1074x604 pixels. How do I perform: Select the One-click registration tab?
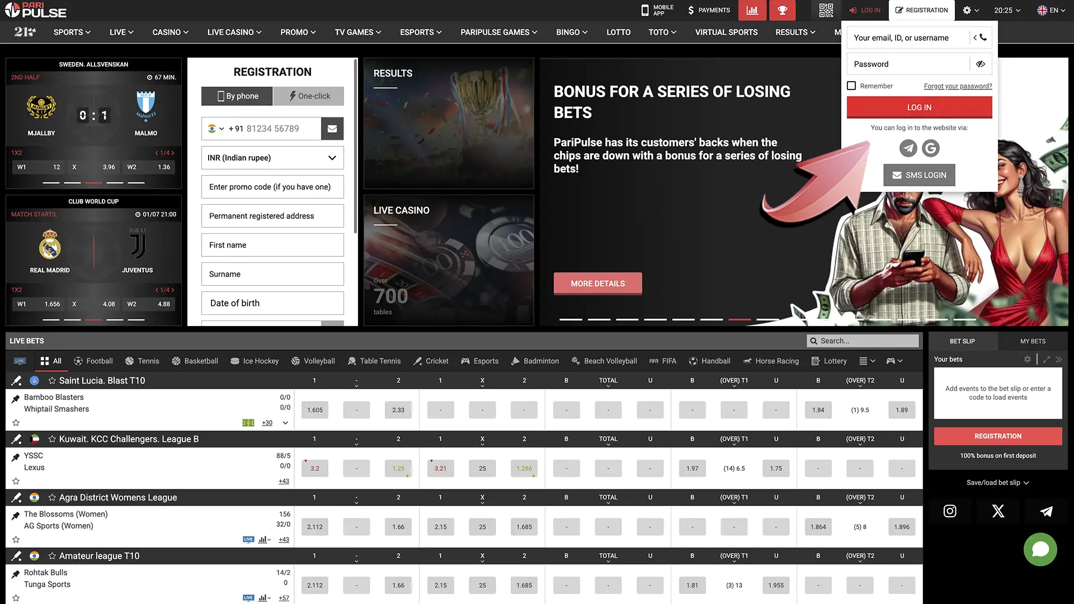click(309, 96)
